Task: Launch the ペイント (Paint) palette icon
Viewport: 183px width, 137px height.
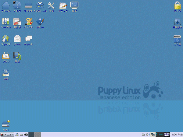Action: point(29,22)
